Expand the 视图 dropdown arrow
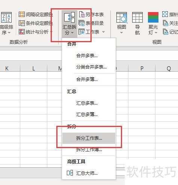Image resolution: width=178 pixels, height=185 pixels. (x=121, y=33)
